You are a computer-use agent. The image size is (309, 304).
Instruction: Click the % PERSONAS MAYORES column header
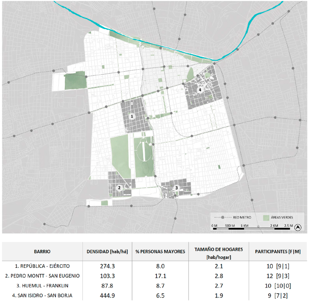[x=160, y=251]
